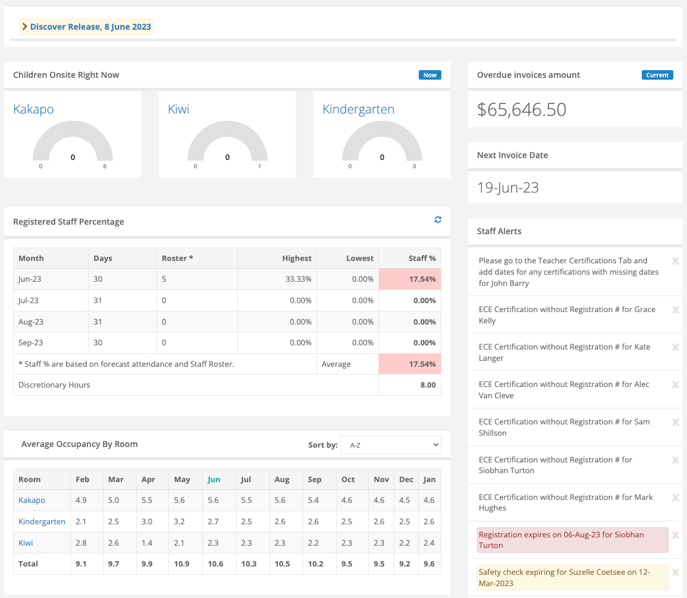
Task: Click the 33.33% Highest value
Action: pos(299,279)
